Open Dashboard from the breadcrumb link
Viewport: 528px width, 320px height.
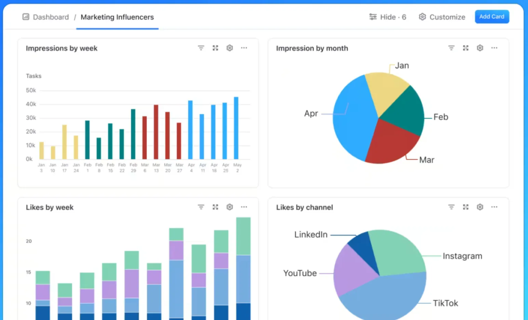pyautogui.click(x=51, y=17)
